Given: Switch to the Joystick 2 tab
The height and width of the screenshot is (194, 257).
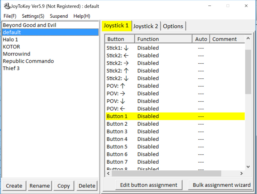Looking at the screenshot, I should pyautogui.click(x=146, y=26).
